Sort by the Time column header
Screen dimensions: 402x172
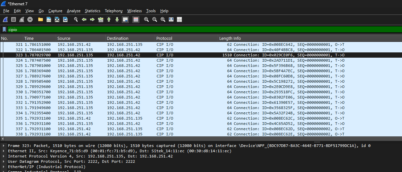click(40, 38)
